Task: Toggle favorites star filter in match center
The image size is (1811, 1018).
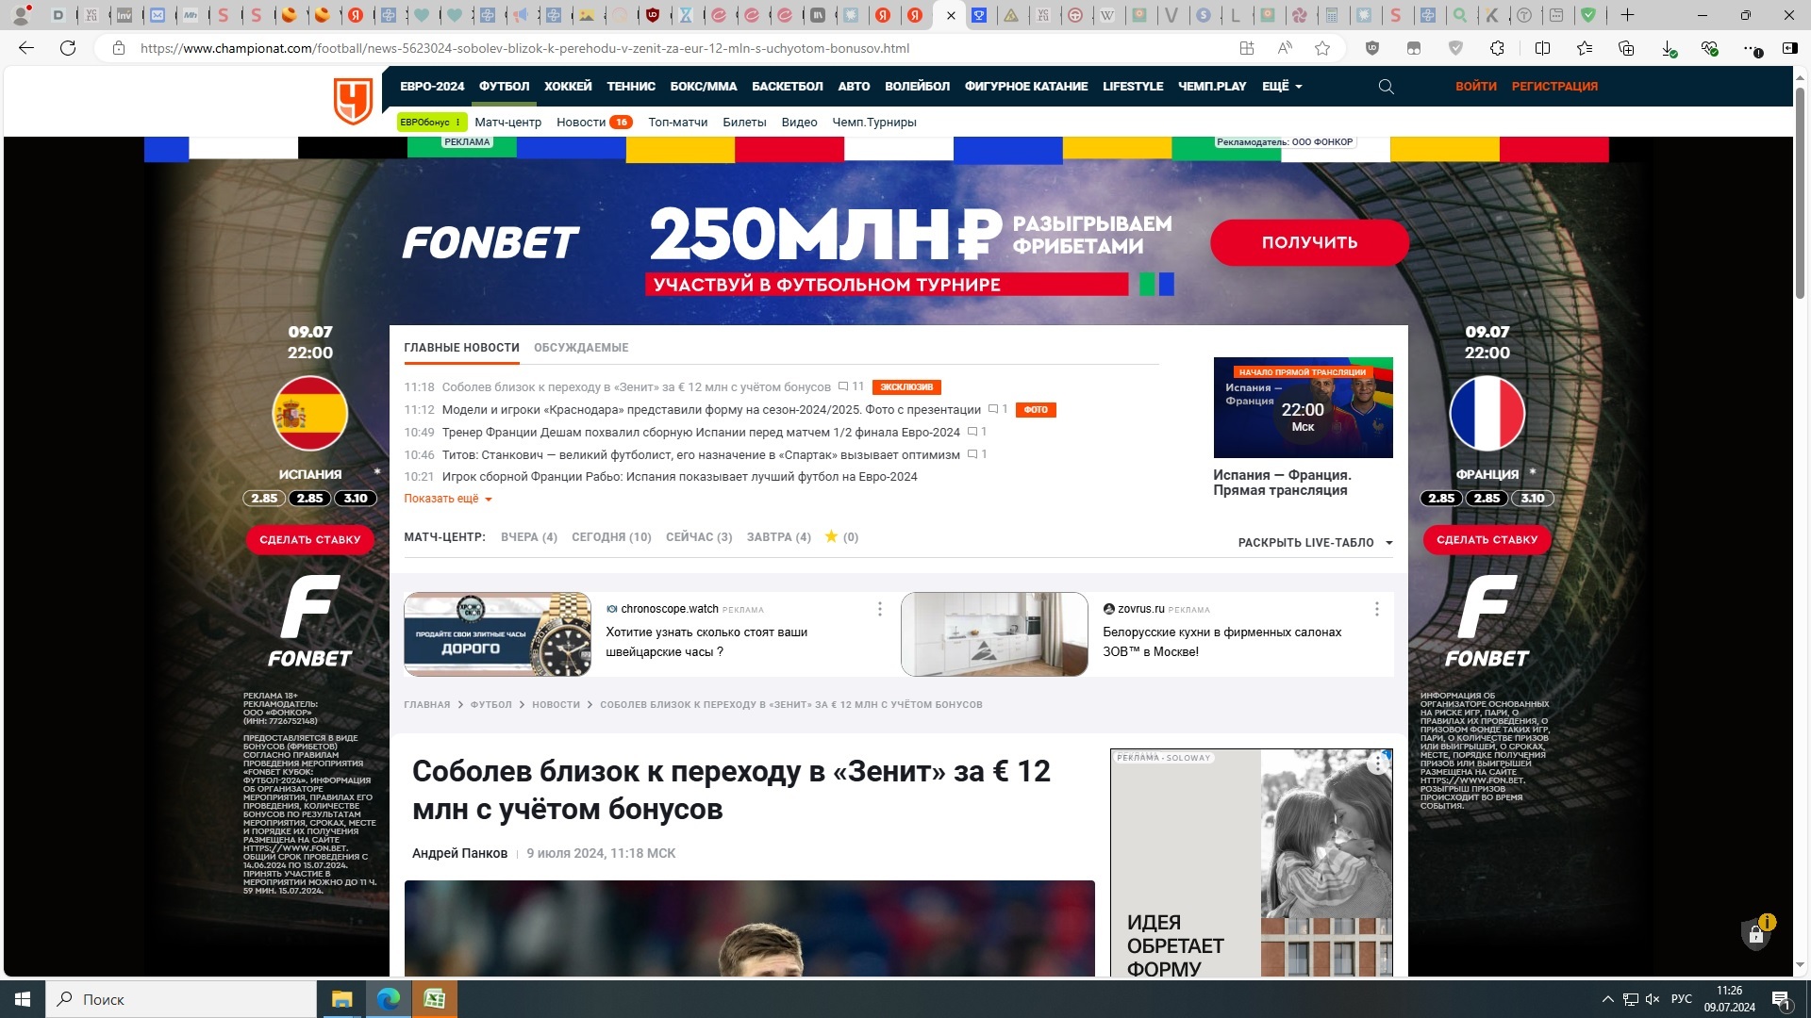Action: (x=831, y=536)
